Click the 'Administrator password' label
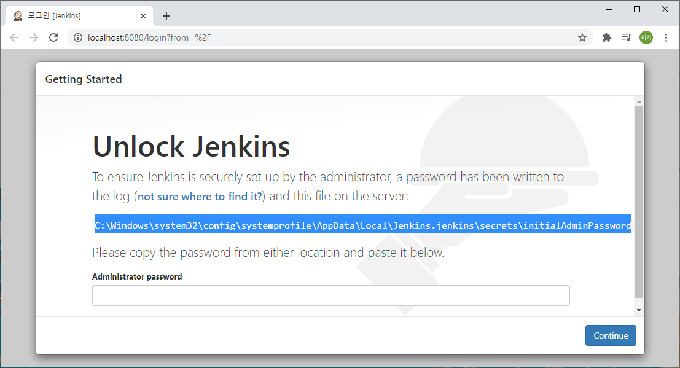 [x=137, y=277]
